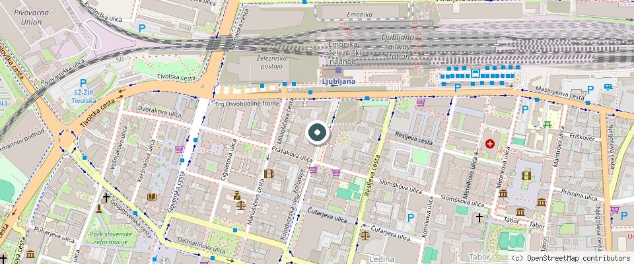This screenshot has height=264, width=634.
Task: Click the library book icon
Action: (x=152, y=197)
